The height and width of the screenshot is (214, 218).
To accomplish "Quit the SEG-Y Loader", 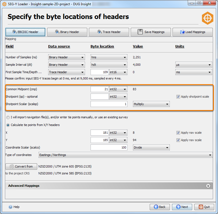I will (204, 207).
